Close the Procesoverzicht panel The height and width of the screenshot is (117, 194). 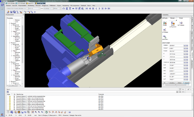click(x=23, y=15)
